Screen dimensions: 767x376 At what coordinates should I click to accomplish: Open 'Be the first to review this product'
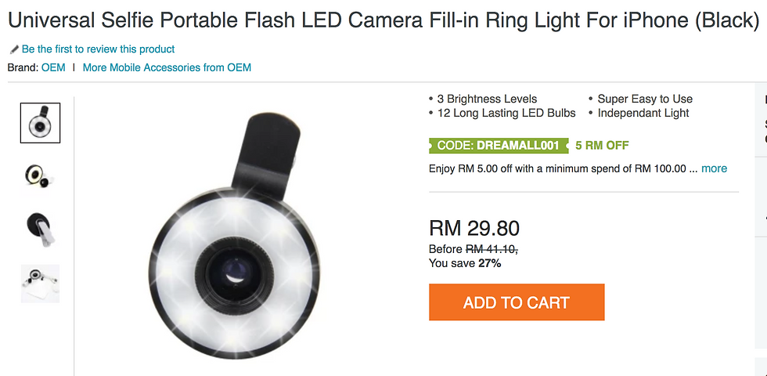point(98,49)
